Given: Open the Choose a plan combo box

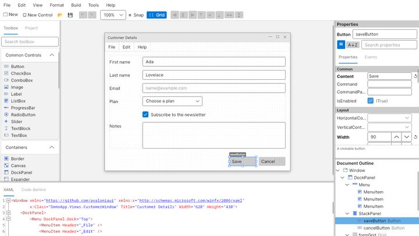Looking at the screenshot, I should (172, 101).
